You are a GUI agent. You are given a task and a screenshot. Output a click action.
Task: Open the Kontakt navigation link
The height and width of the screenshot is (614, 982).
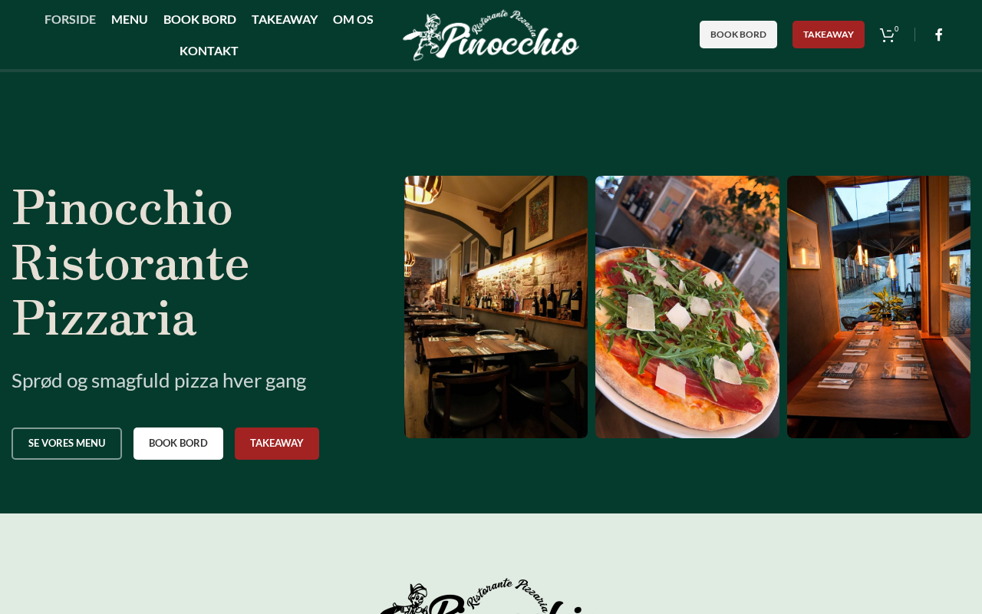pos(209,51)
